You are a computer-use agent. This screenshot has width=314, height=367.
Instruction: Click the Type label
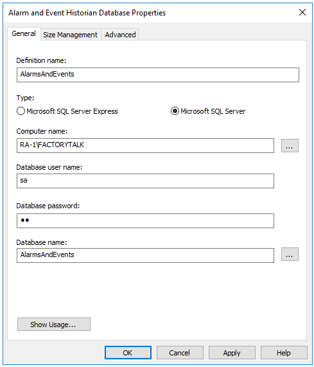(x=25, y=98)
